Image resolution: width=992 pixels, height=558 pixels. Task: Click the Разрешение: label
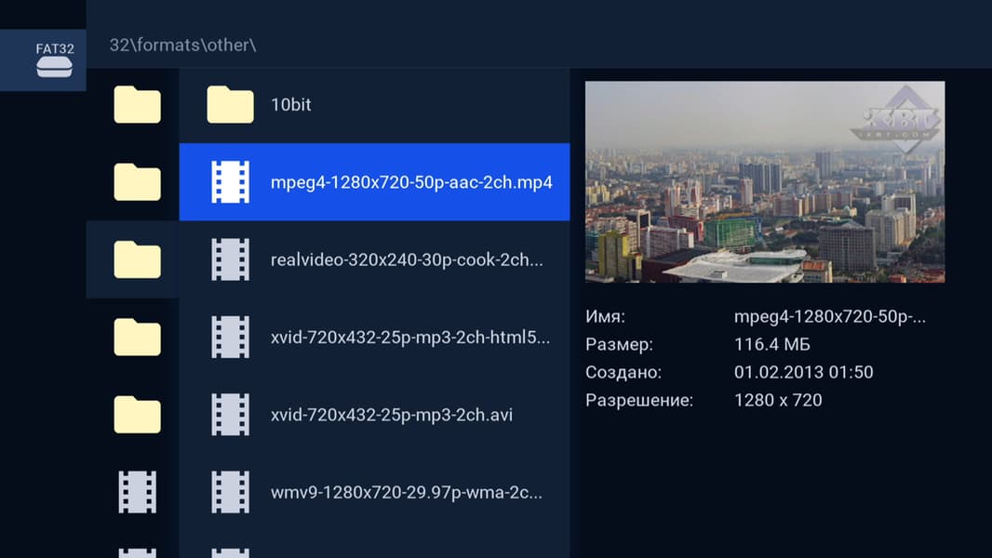pyautogui.click(x=639, y=400)
